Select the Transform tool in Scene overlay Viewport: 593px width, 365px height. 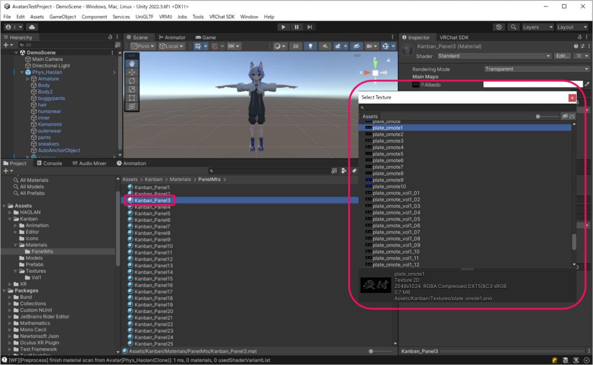click(x=132, y=106)
